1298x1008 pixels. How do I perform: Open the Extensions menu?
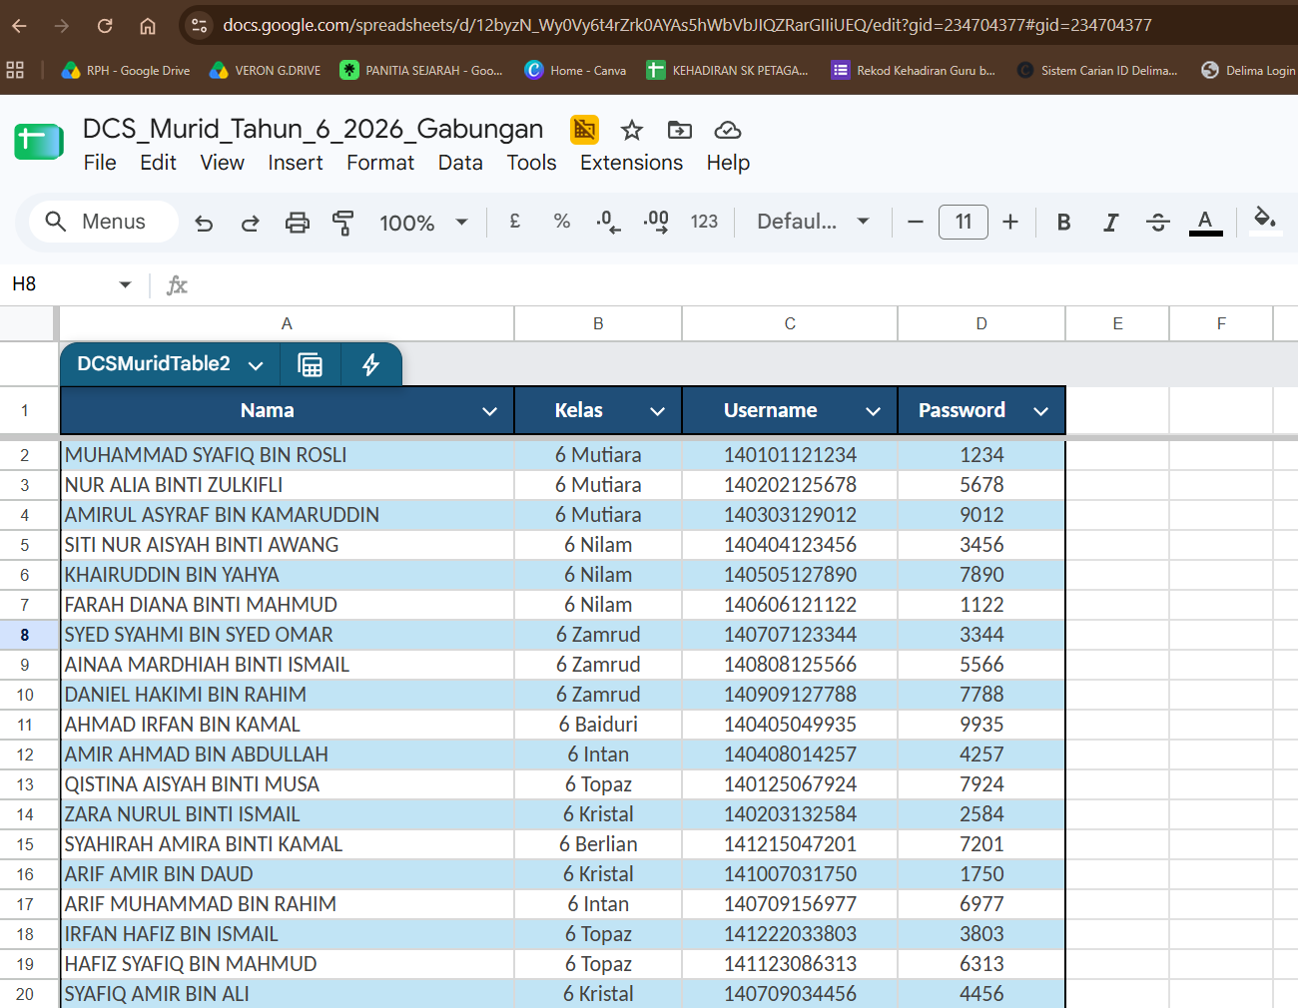(x=631, y=163)
